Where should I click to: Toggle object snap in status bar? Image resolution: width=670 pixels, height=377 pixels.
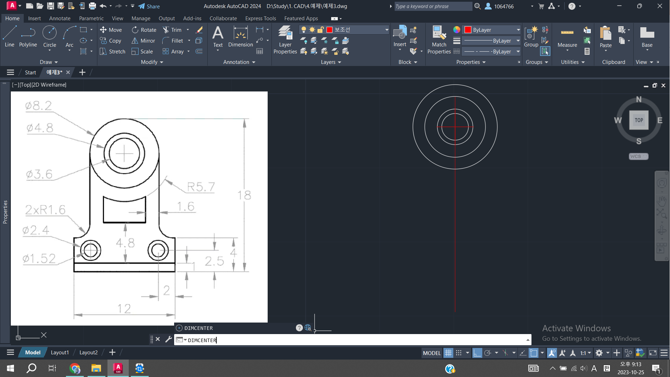click(534, 353)
